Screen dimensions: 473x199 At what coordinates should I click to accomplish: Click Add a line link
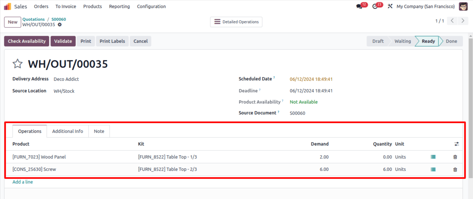[x=23, y=182]
